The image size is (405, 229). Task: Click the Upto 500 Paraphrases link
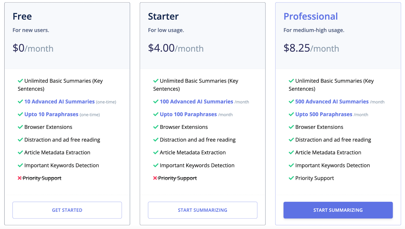point(324,114)
